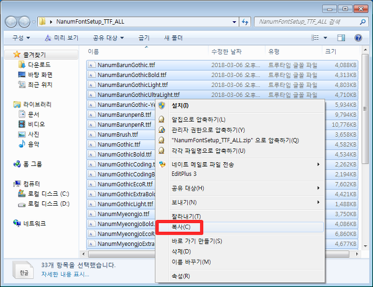Select file NanumBrush.ttf
Image resolution: width=373 pixels, height=287 pixels.
point(121,135)
